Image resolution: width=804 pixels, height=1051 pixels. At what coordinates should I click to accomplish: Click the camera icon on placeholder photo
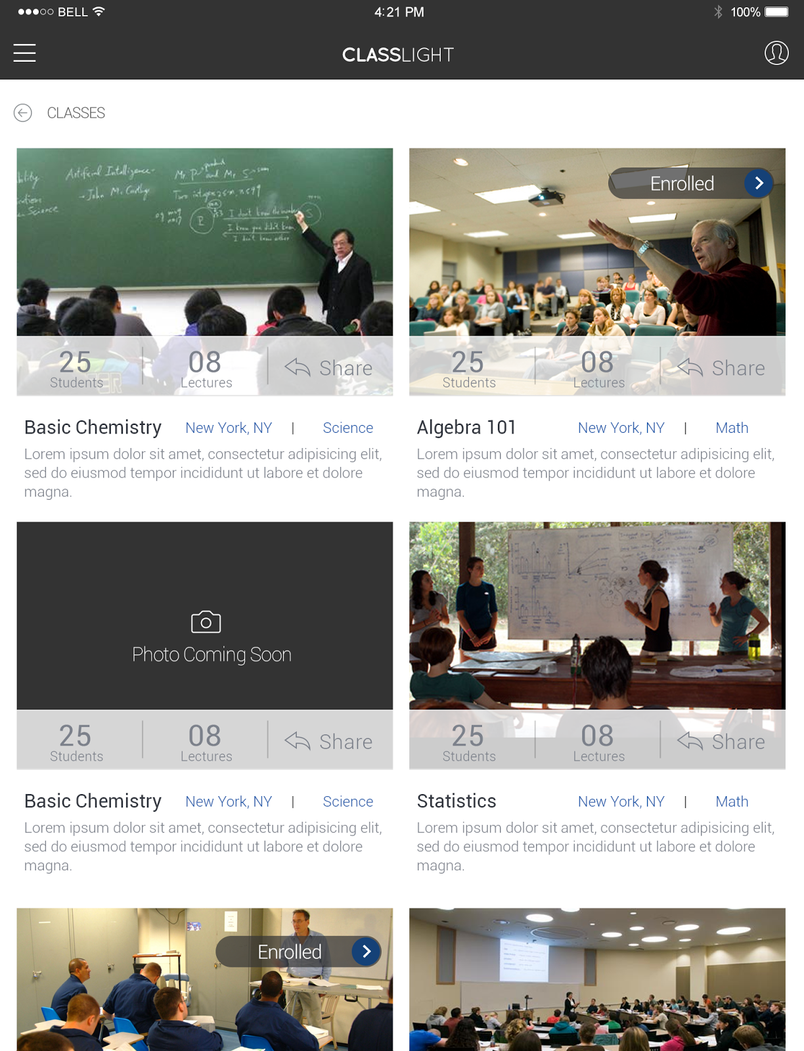(206, 621)
